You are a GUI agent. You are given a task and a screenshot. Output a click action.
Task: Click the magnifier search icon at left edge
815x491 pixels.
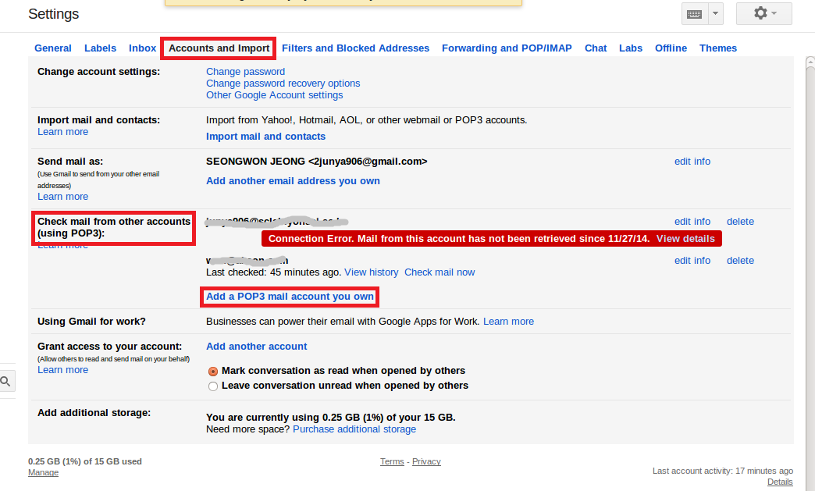point(5,382)
